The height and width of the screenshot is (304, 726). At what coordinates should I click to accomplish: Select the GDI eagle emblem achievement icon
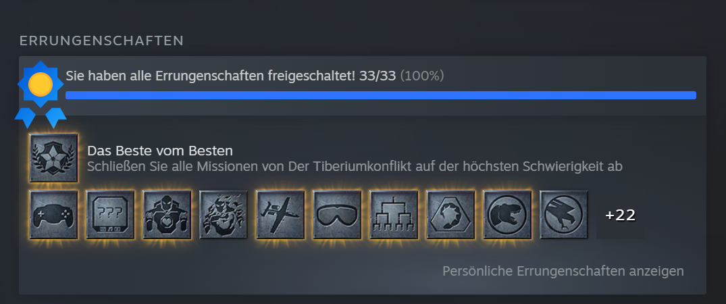coord(564,215)
